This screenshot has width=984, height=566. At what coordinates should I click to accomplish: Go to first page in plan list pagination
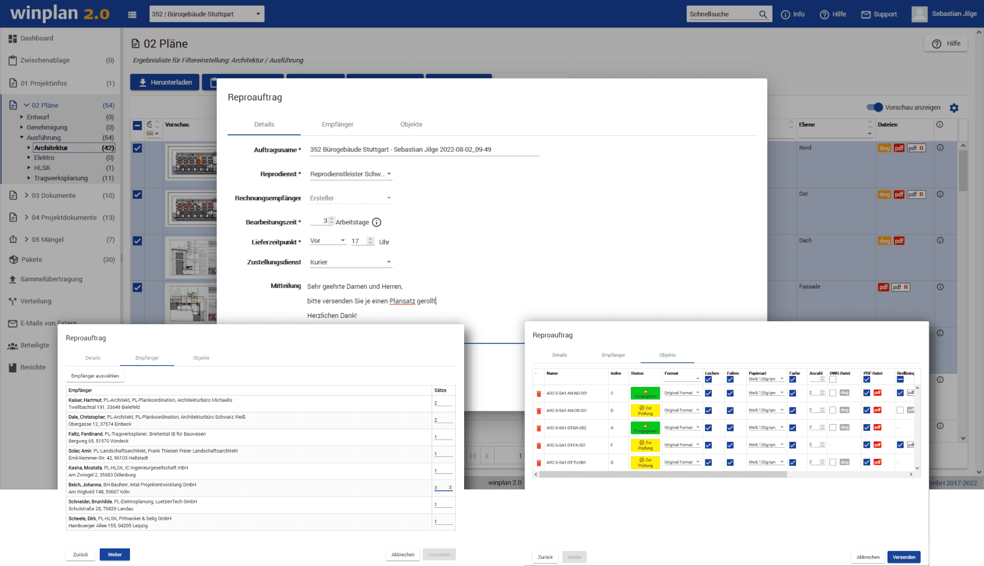(473, 456)
